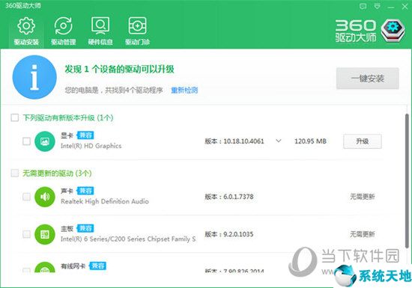Image resolution: width=412 pixels, height=288 pixels.
Task: Go to the 驱动门诊 tab
Action: tap(137, 31)
